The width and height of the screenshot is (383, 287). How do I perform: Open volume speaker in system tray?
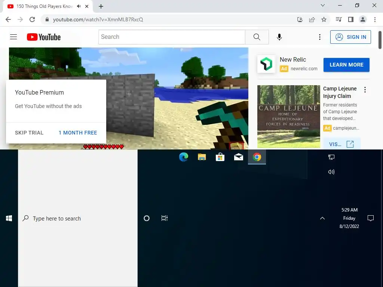tap(331, 172)
